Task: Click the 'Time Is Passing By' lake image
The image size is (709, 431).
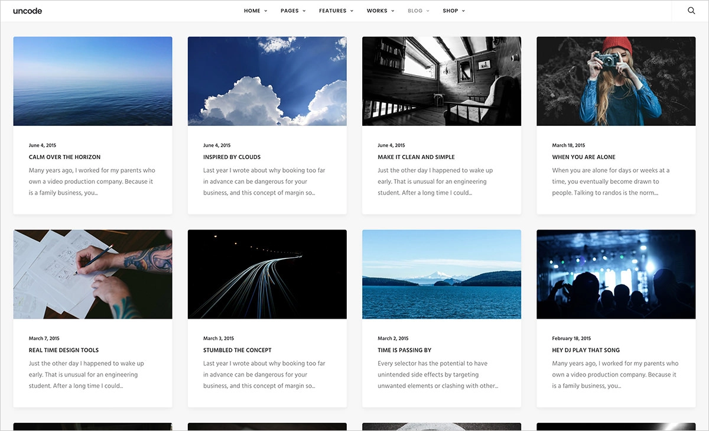Action: 441,274
